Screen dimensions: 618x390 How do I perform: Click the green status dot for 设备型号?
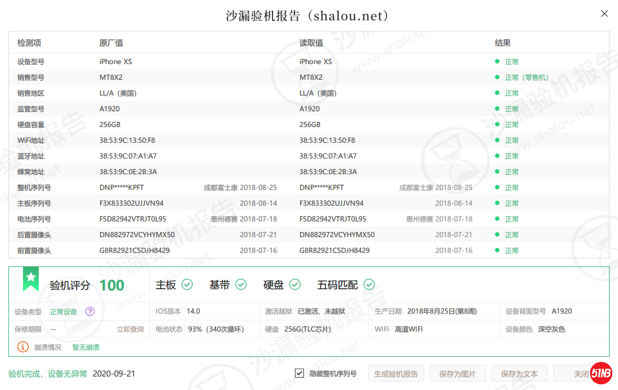point(497,61)
